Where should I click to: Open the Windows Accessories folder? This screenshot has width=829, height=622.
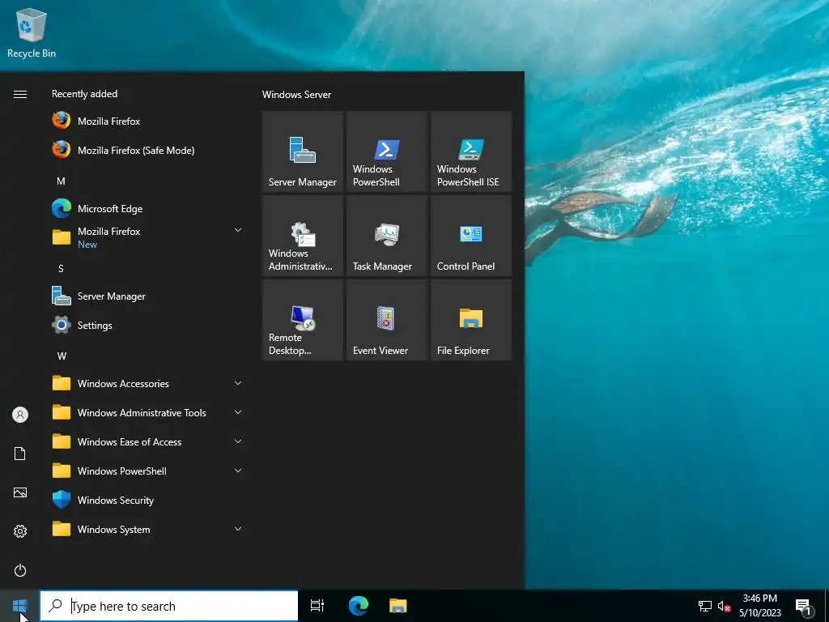click(x=148, y=383)
